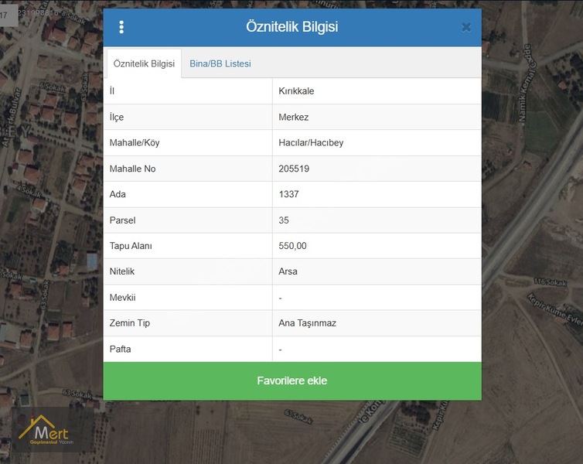The image size is (583, 464).
Task: Switch to the Bina/BB Listesi tab
Action: [220, 63]
